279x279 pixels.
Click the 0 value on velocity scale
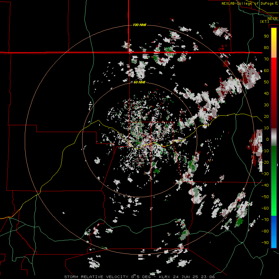pyautogui.click(x=268, y=139)
